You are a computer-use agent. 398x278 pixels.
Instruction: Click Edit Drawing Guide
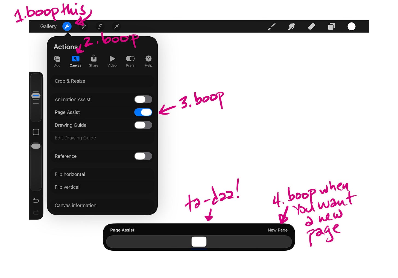(102, 138)
